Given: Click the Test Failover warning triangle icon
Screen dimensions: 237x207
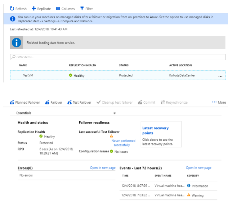Looking at the screenshot, I should point(111,136).
